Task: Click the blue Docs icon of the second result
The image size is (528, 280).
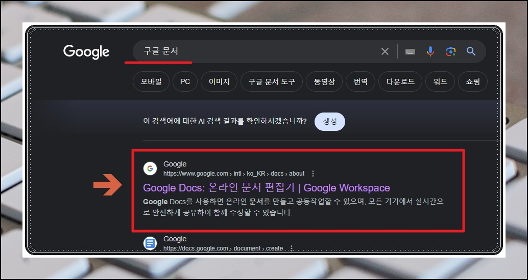Action: point(150,243)
